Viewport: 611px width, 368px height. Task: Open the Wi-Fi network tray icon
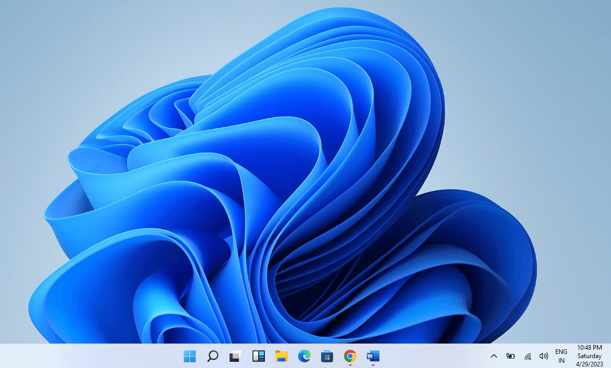click(x=528, y=356)
